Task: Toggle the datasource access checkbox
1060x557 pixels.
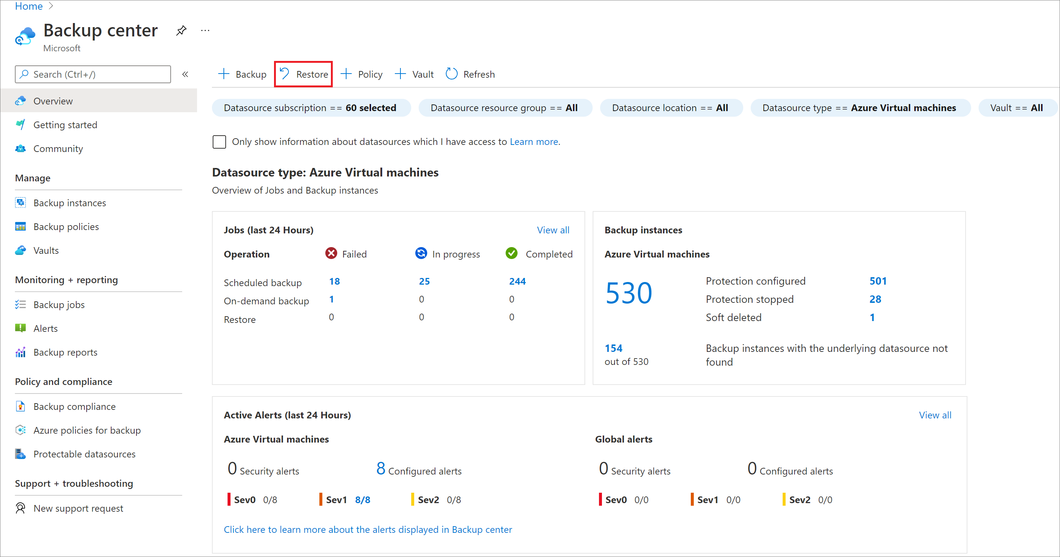Action: (x=219, y=142)
